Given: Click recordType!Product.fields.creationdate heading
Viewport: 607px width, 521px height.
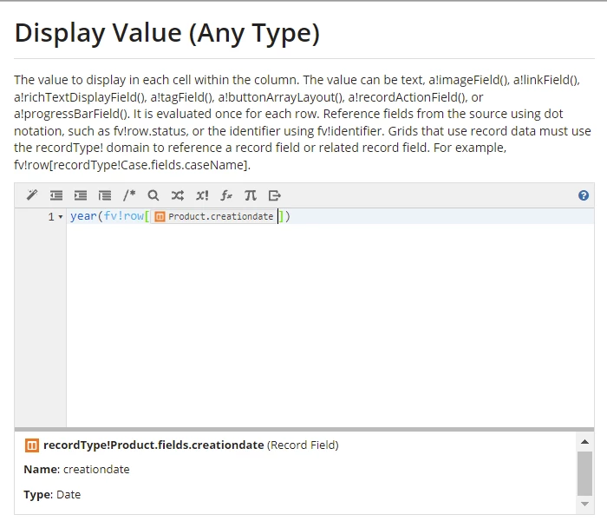Looking at the screenshot, I should [x=153, y=445].
